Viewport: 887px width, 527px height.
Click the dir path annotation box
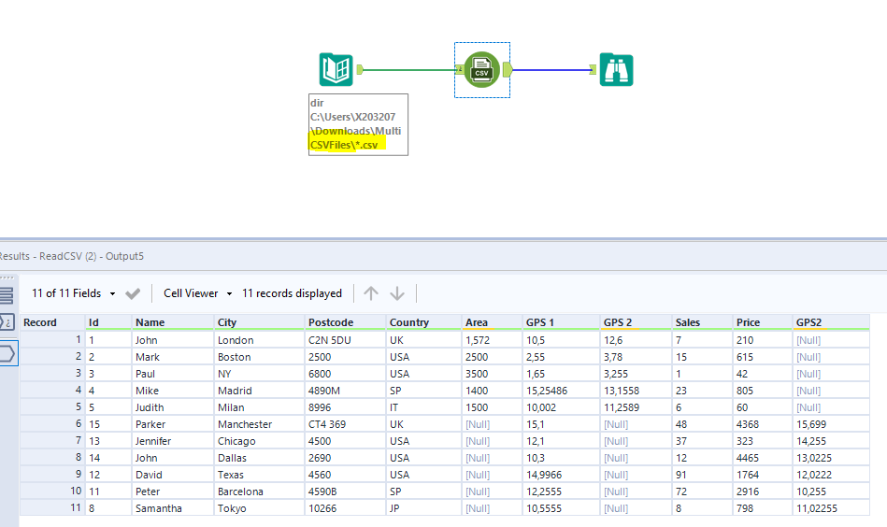tap(357, 124)
